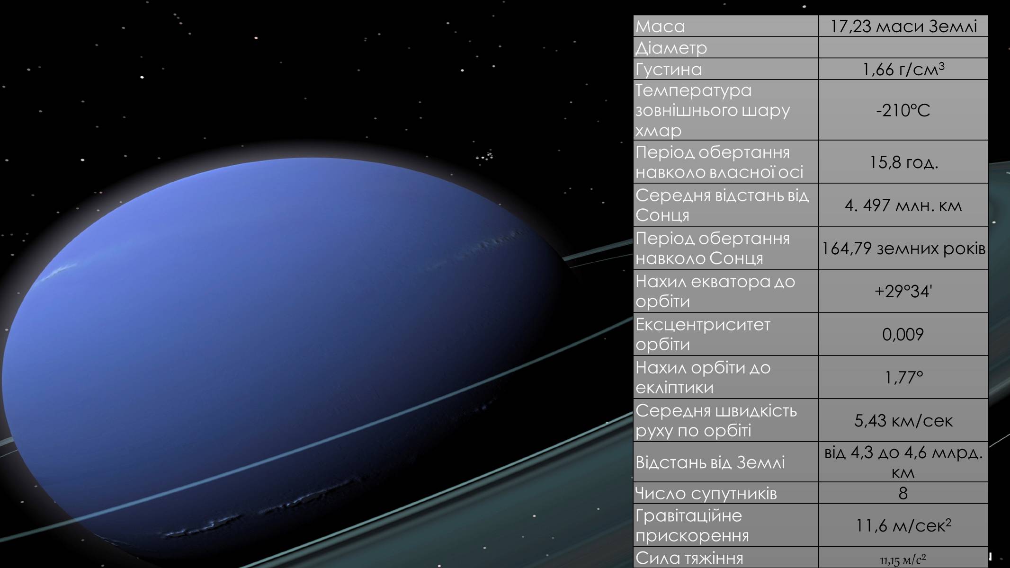Click the 'Сила тяжіння' label

689,558
